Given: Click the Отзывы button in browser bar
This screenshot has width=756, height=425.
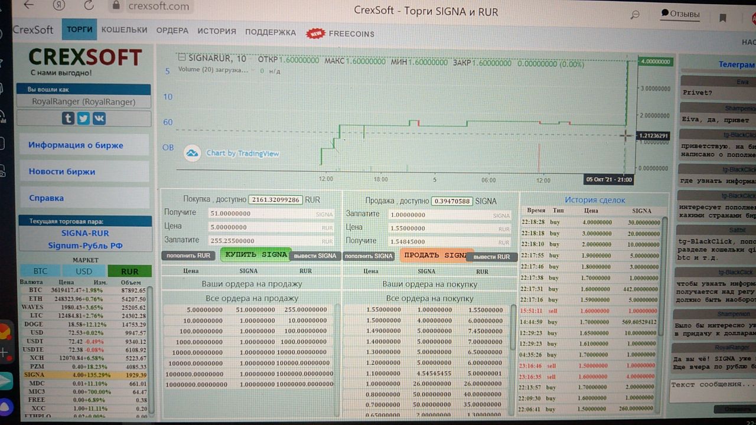Looking at the screenshot, I should tap(680, 14).
